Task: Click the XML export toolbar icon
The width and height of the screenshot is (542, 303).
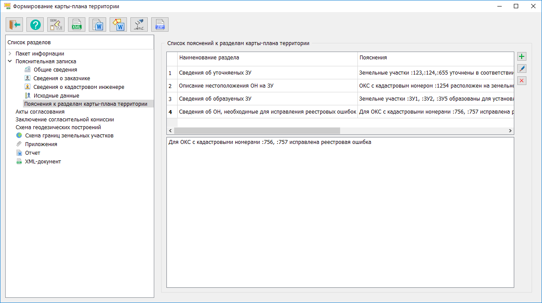Action: [x=77, y=25]
